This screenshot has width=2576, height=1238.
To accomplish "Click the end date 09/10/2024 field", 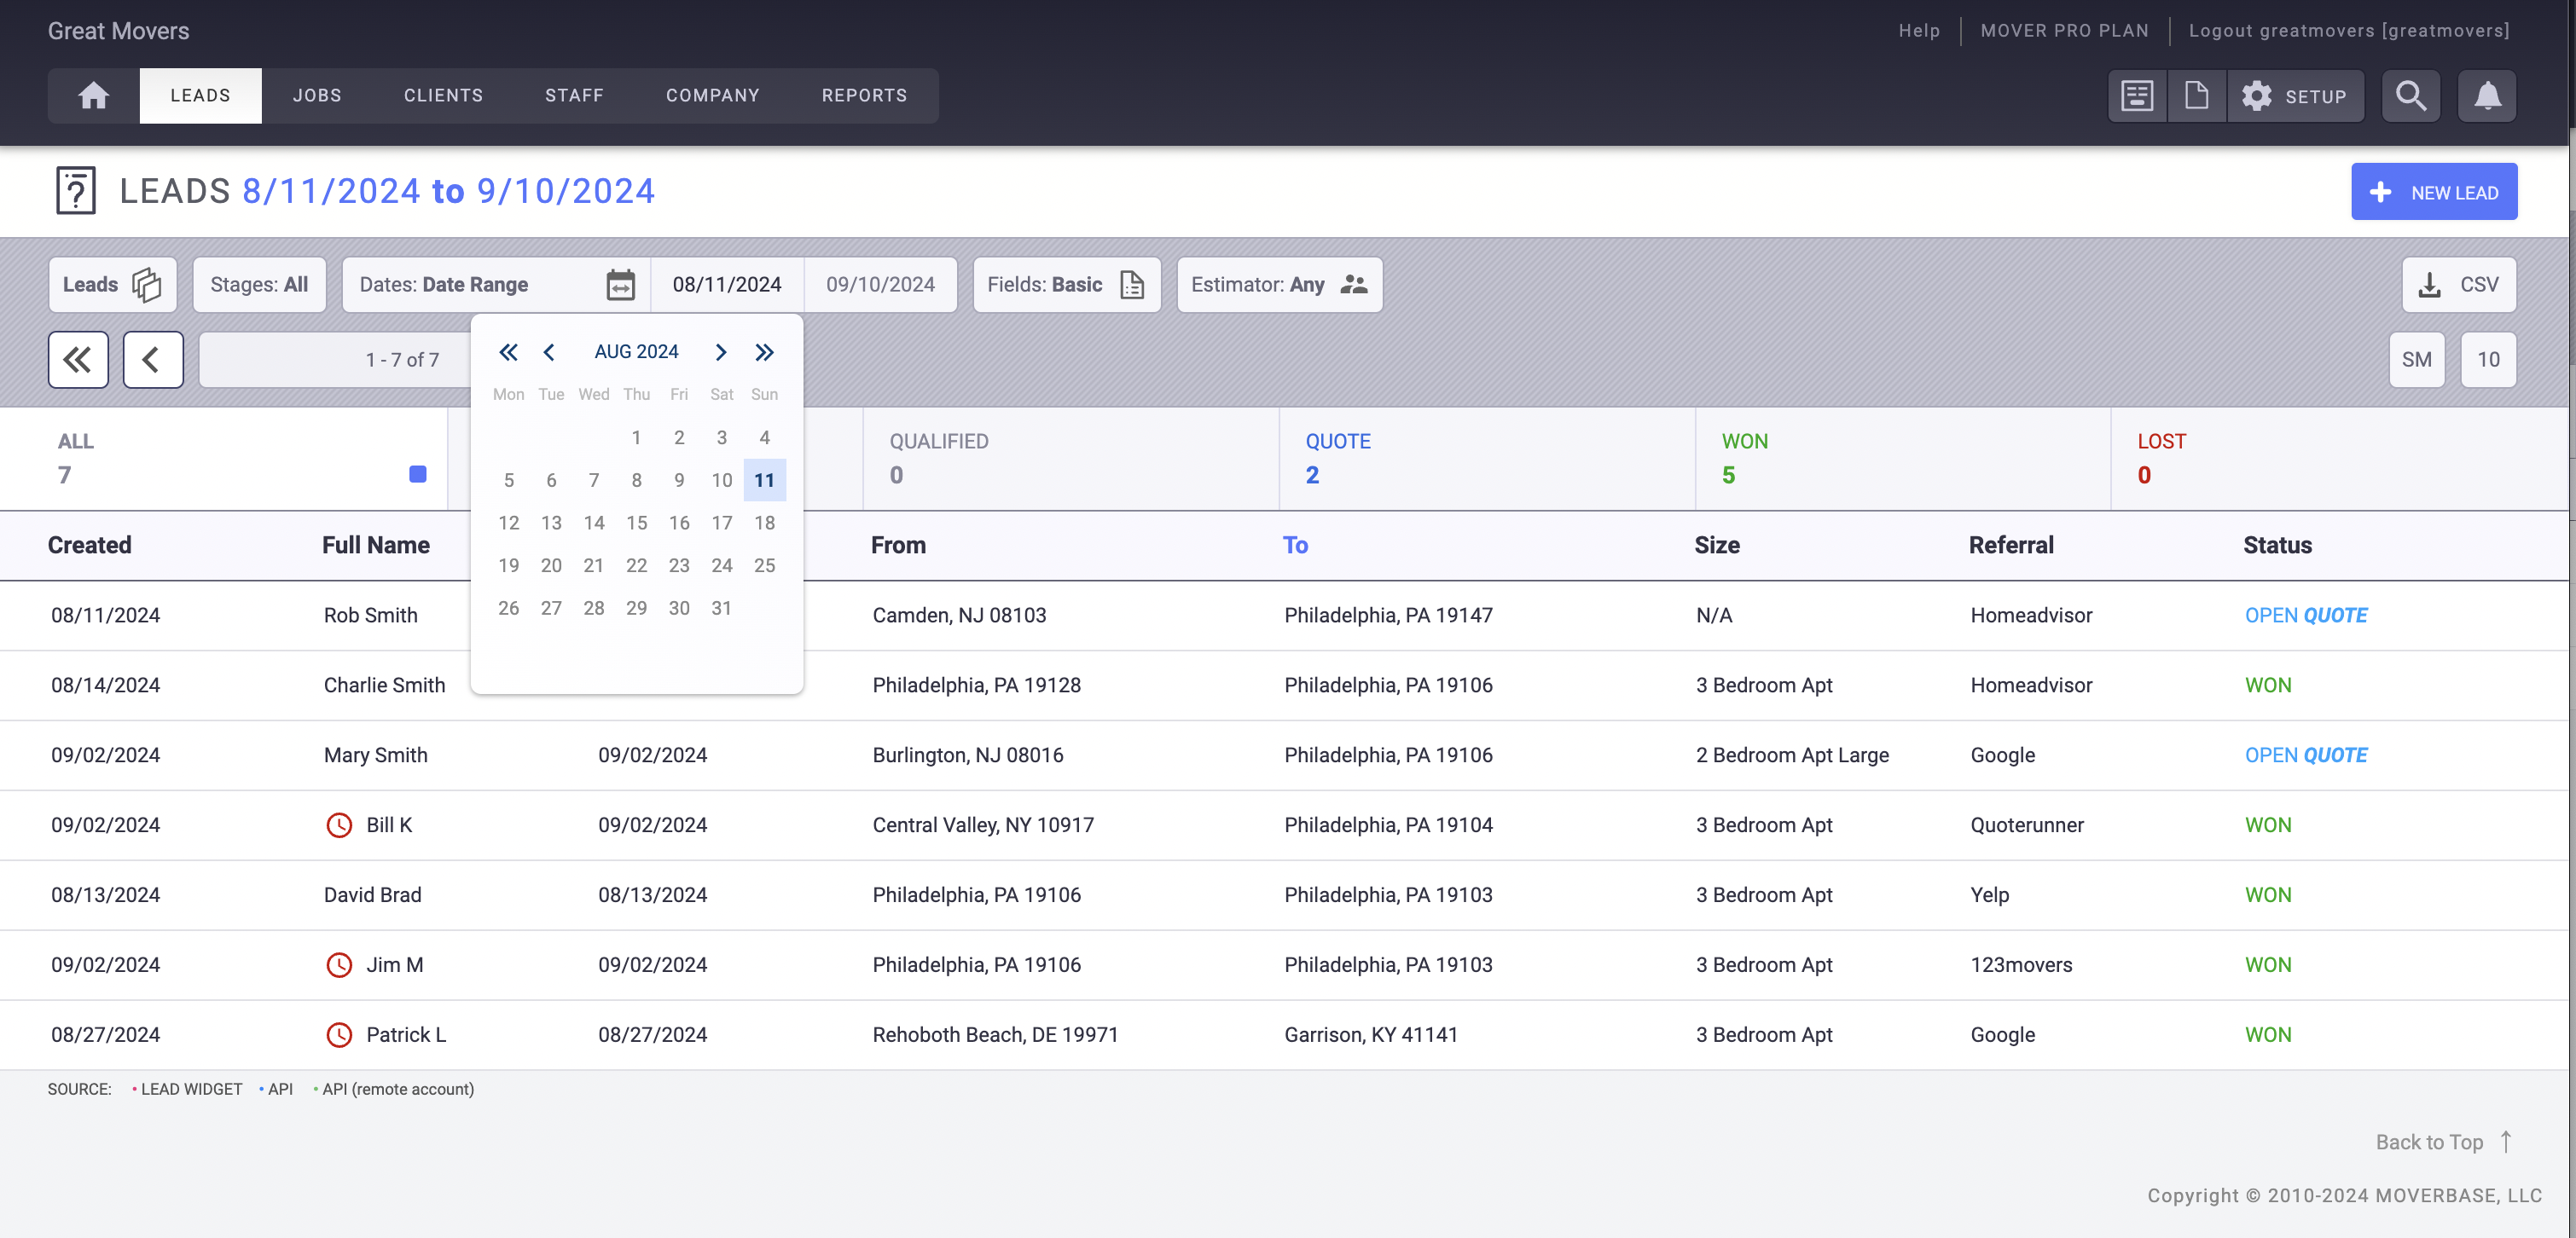I will point(880,285).
